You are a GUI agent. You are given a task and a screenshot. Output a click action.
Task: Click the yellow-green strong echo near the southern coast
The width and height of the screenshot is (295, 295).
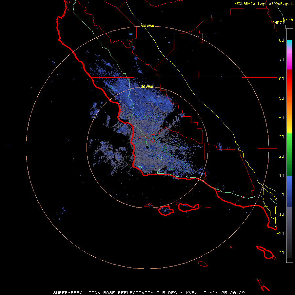click(140, 167)
